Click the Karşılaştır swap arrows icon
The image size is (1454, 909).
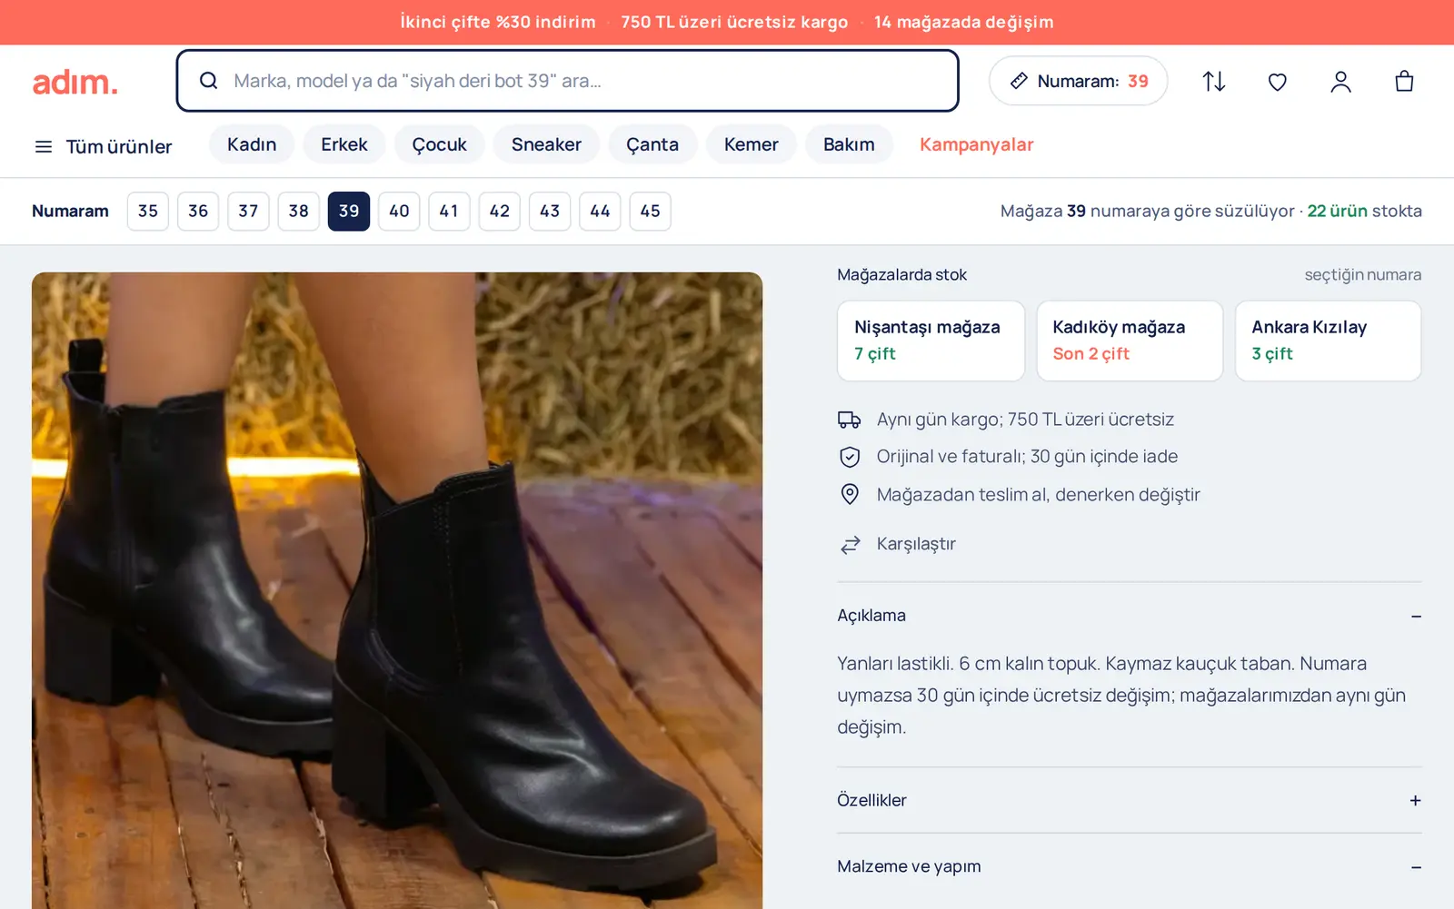(x=850, y=545)
